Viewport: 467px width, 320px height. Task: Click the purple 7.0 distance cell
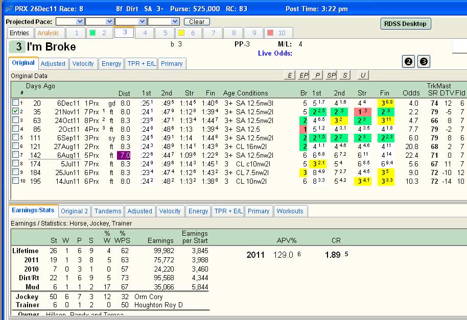click(124, 155)
